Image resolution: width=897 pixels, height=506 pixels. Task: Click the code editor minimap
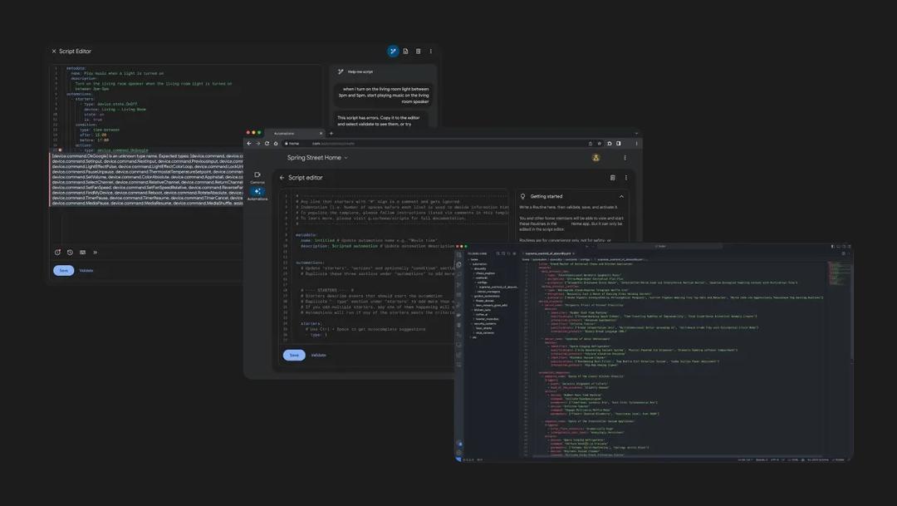839,273
